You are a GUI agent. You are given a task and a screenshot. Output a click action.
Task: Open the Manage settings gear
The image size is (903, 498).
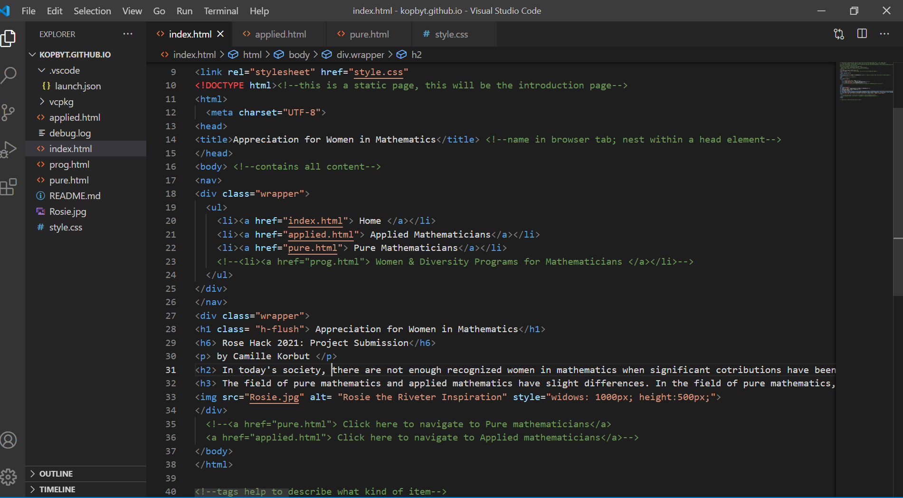(9, 477)
